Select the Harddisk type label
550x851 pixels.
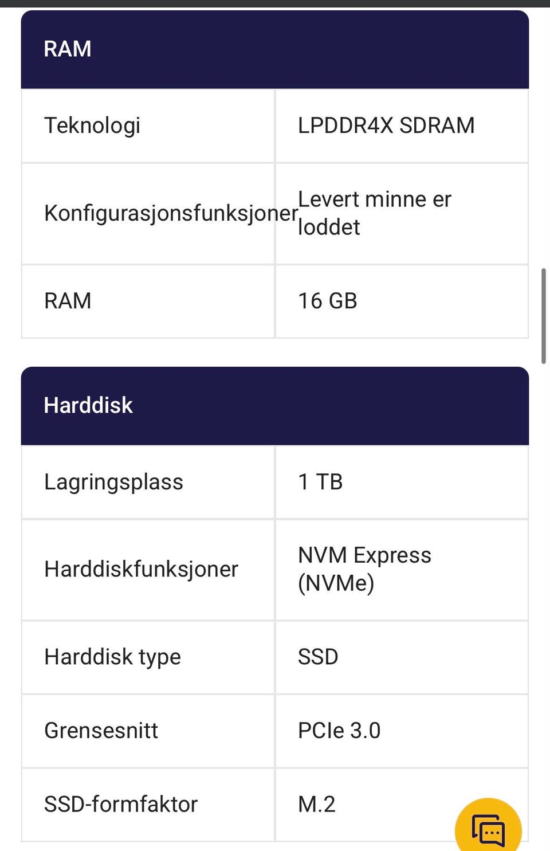click(x=112, y=657)
